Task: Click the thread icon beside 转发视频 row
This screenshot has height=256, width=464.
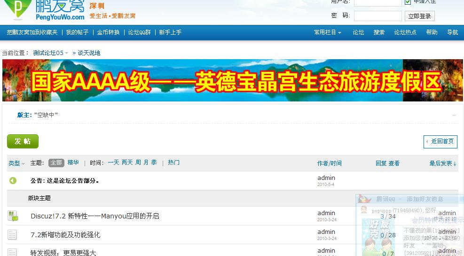Action: pyautogui.click(x=12, y=252)
